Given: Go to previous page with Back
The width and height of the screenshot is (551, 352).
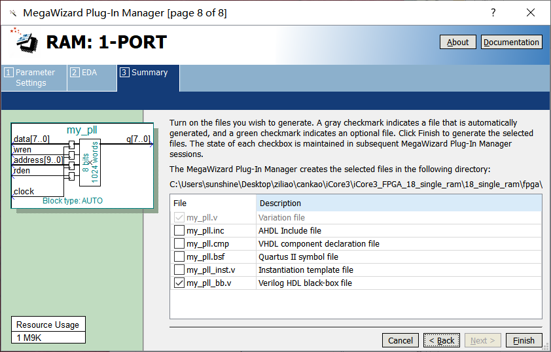Looking at the screenshot, I should tap(441, 340).
